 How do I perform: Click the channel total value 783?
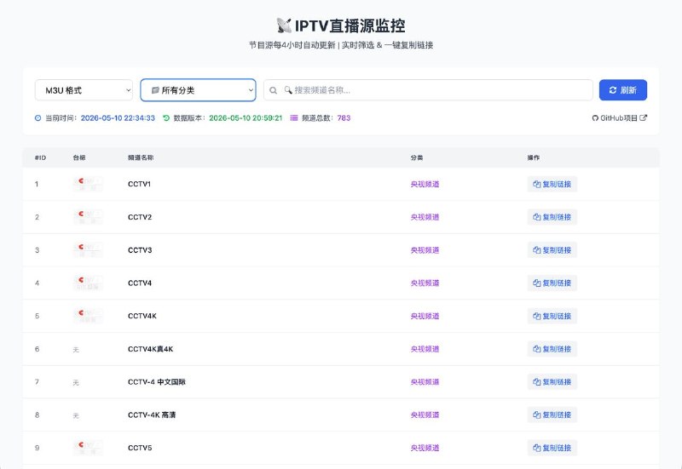[x=344, y=118]
